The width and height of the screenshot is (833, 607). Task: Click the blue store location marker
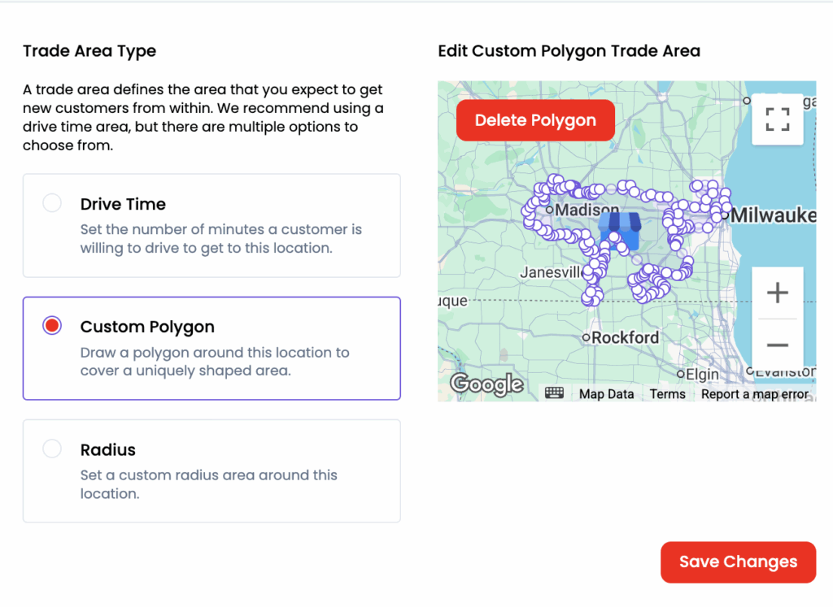click(x=620, y=227)
